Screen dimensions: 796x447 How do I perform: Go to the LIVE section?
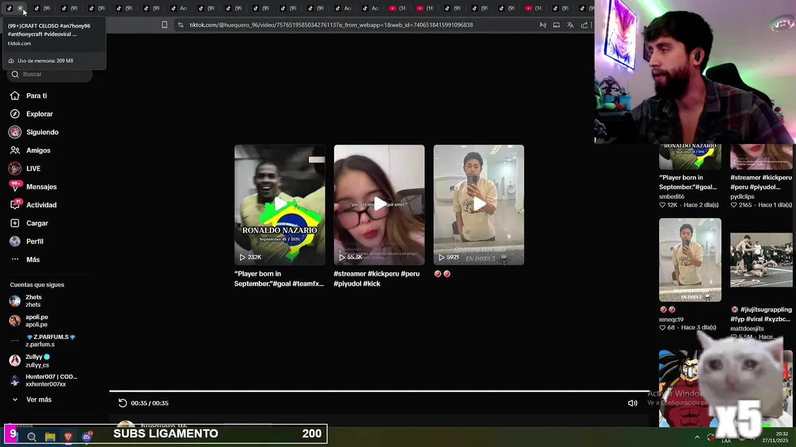[x=33, y=168]
